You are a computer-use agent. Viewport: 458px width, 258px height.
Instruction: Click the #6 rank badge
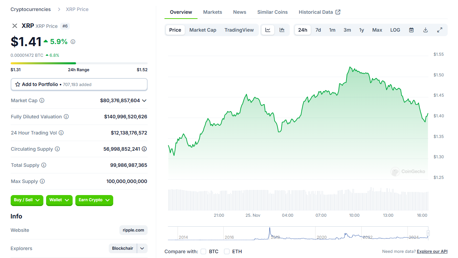tap(65, 26)
